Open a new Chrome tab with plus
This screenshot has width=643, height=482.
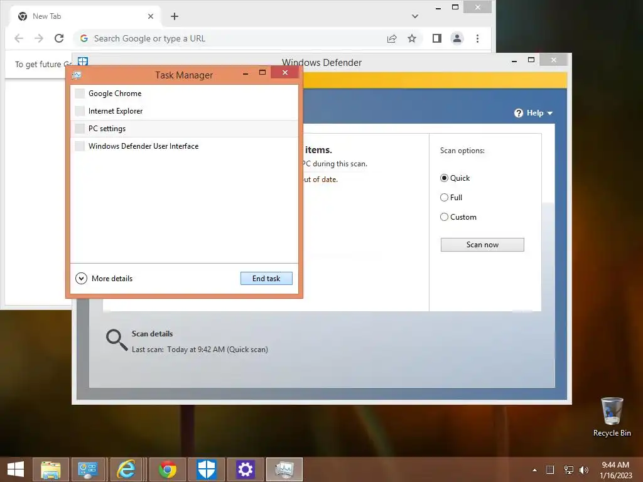click(x=175, y=16)
